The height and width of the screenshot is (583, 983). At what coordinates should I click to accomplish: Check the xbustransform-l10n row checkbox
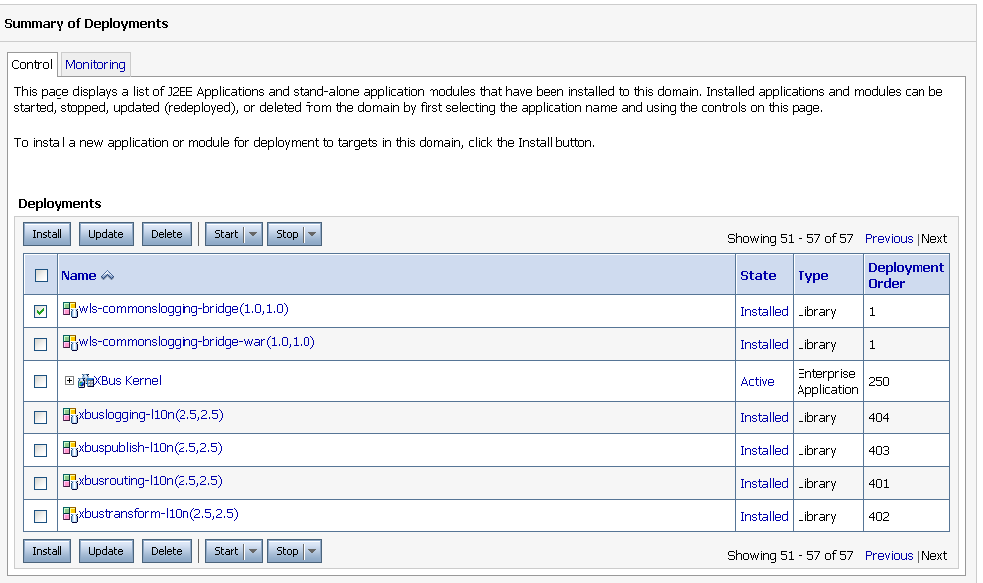pos(40,516)
